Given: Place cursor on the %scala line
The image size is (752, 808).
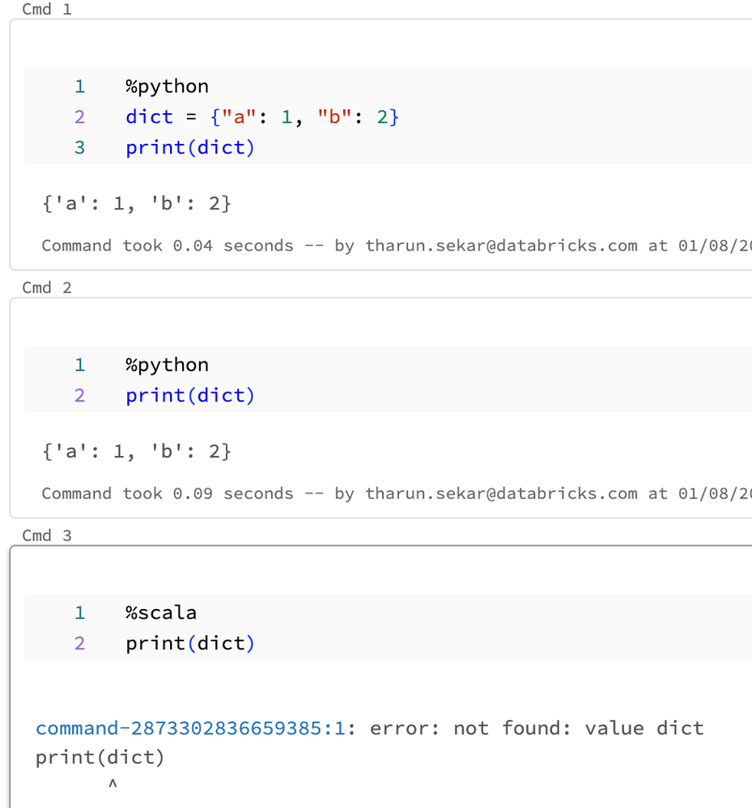Looking at the screenshot, I should click(161, 612).
